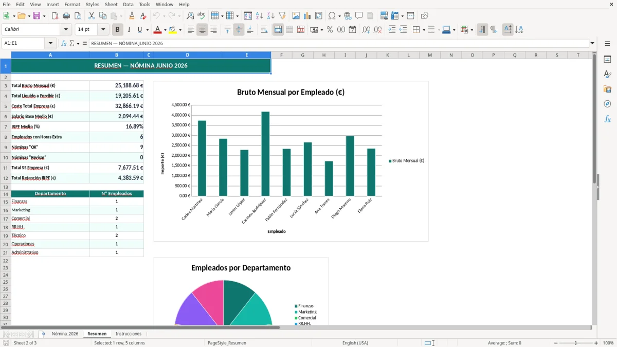Viewport: 617px width, 347px height.
Task: Toggle Italic formatting
Action: [129, 30]
